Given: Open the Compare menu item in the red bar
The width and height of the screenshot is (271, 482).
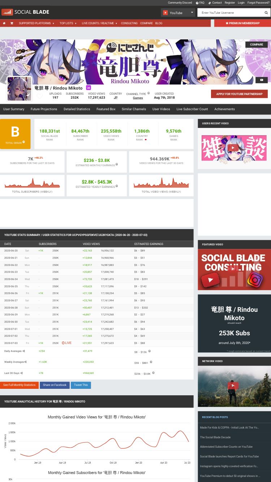Looking at the screenshot, I should point(146,23).
